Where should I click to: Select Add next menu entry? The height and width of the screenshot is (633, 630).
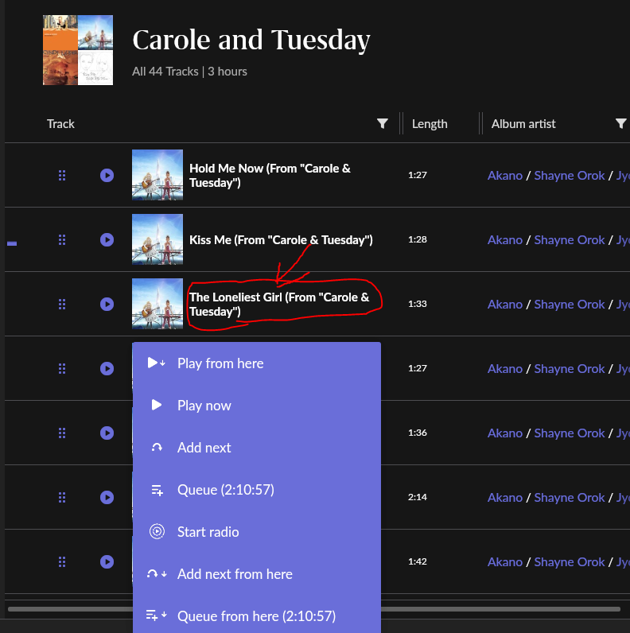[x=256, y=447]
